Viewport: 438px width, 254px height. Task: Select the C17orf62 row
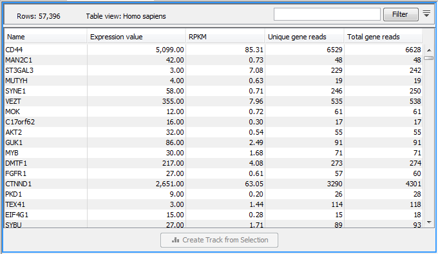coord(213,122)
